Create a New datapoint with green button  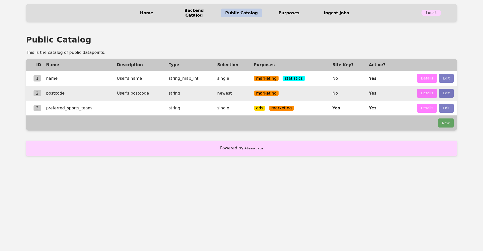click(445, 123)
